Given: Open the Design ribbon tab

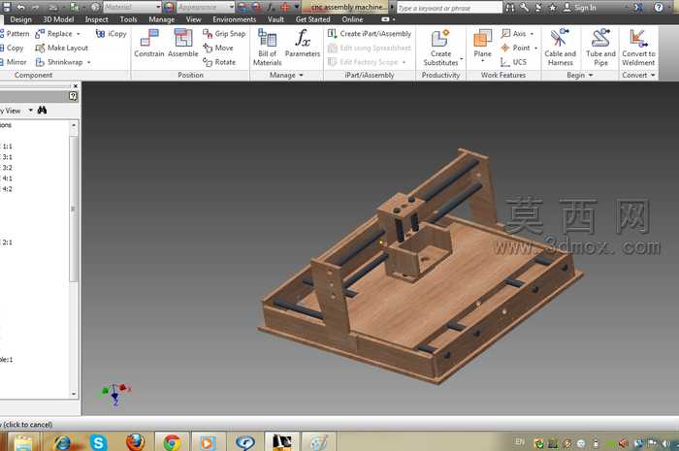Looking at the screenshot, I should pos(20,19).
